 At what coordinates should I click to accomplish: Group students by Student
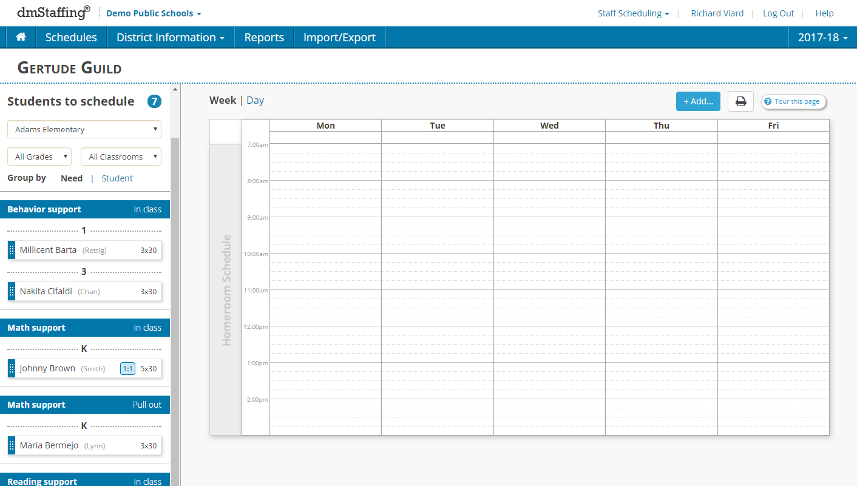117,178
